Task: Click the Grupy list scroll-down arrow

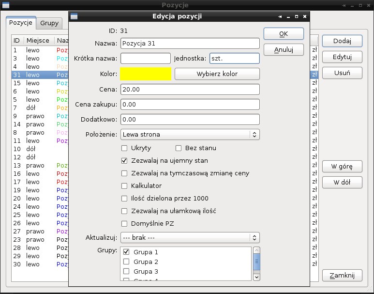Action: tap(256, 277)
